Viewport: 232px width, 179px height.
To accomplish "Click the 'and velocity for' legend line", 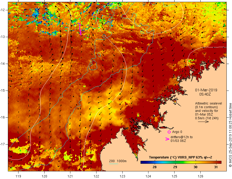I will pyautogui.click(x=206, y=111).
